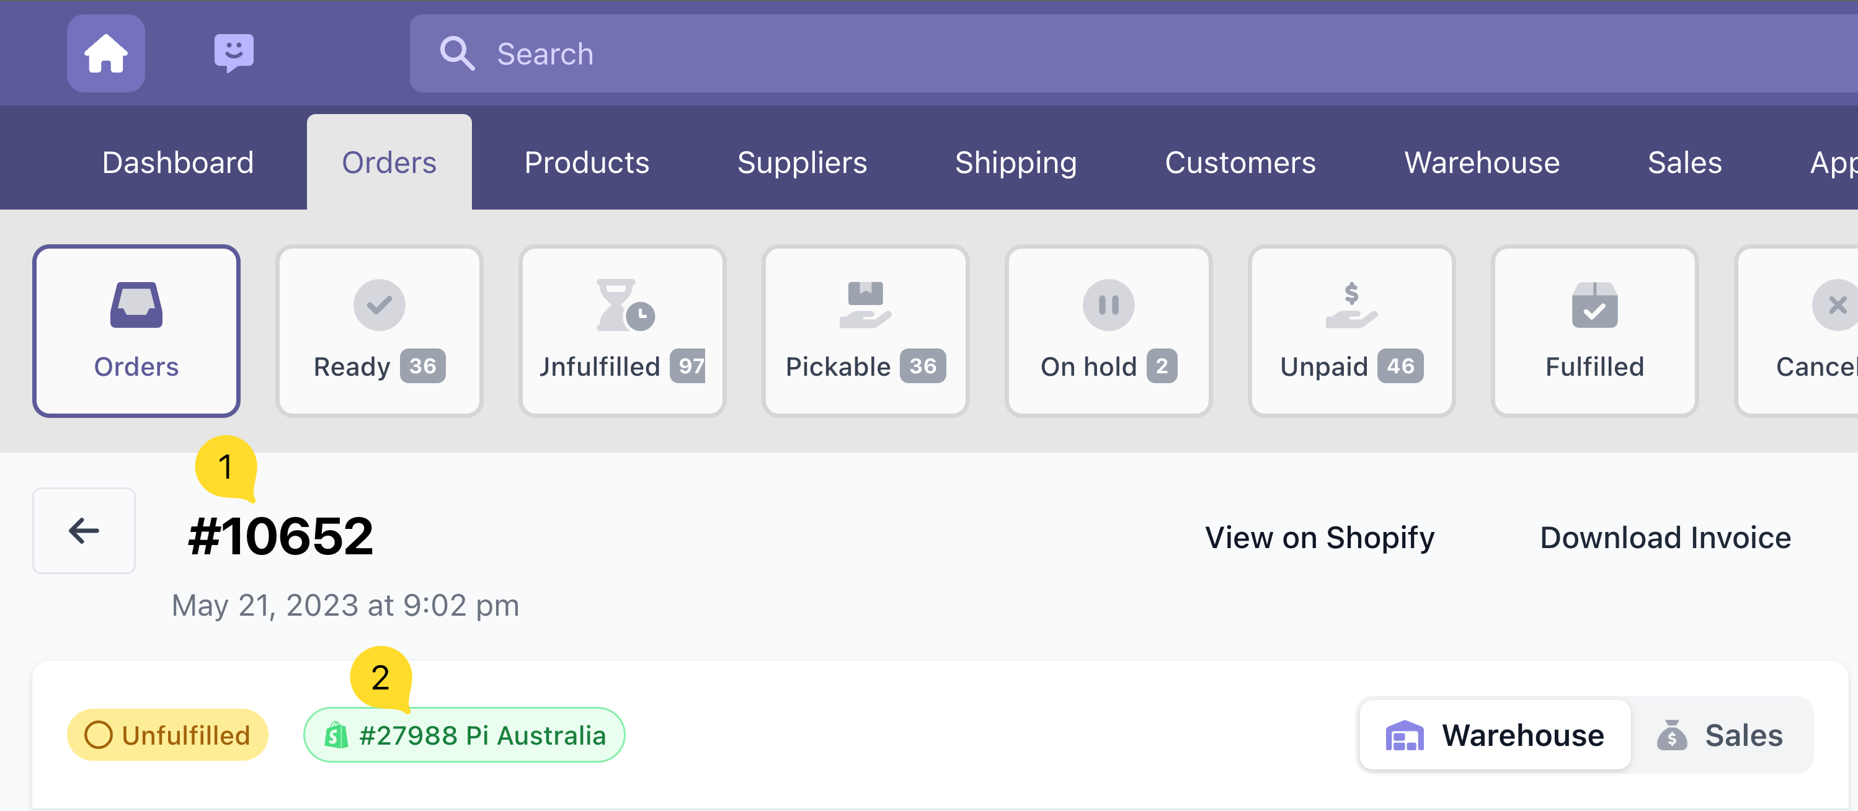Viewport: 1858px width, 811px height.
Task: Open the smiley chat feedback icon
Action: (x=234, y=53)
